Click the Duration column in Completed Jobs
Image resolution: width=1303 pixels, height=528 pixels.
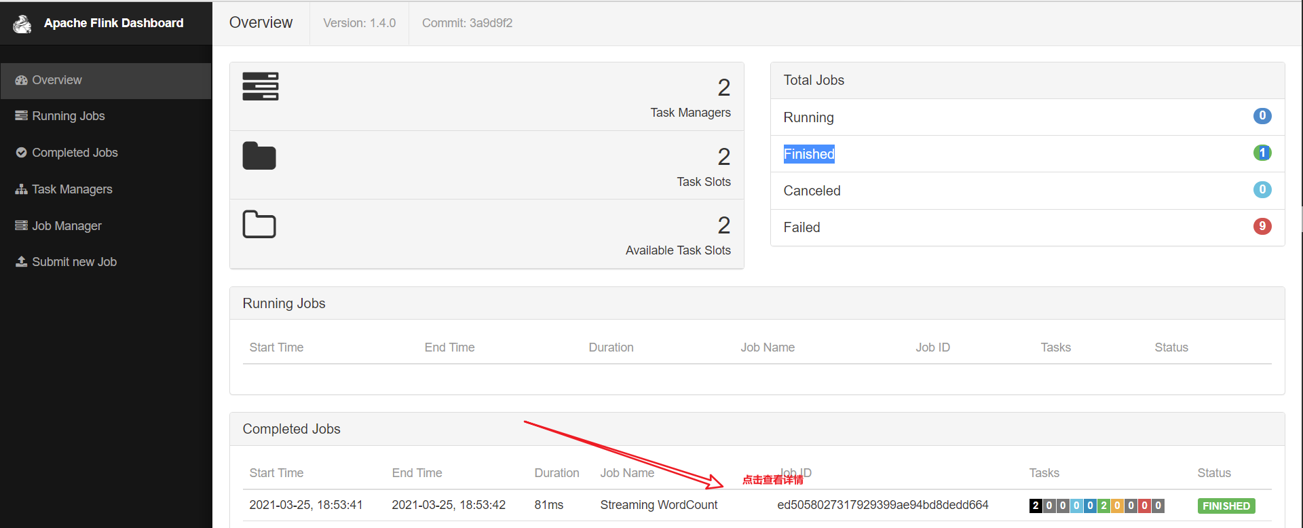click(556, 473)
